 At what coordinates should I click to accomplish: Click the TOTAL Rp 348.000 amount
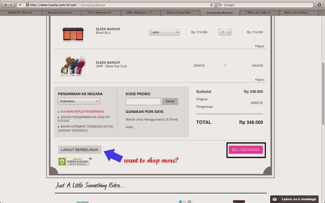pos(251,122)
